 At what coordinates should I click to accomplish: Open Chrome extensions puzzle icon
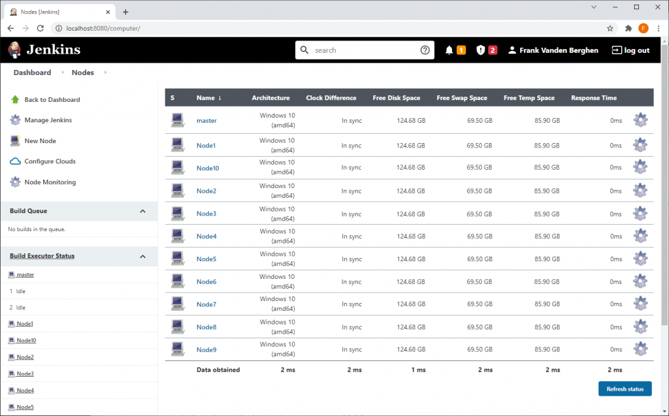pos(628,28)
